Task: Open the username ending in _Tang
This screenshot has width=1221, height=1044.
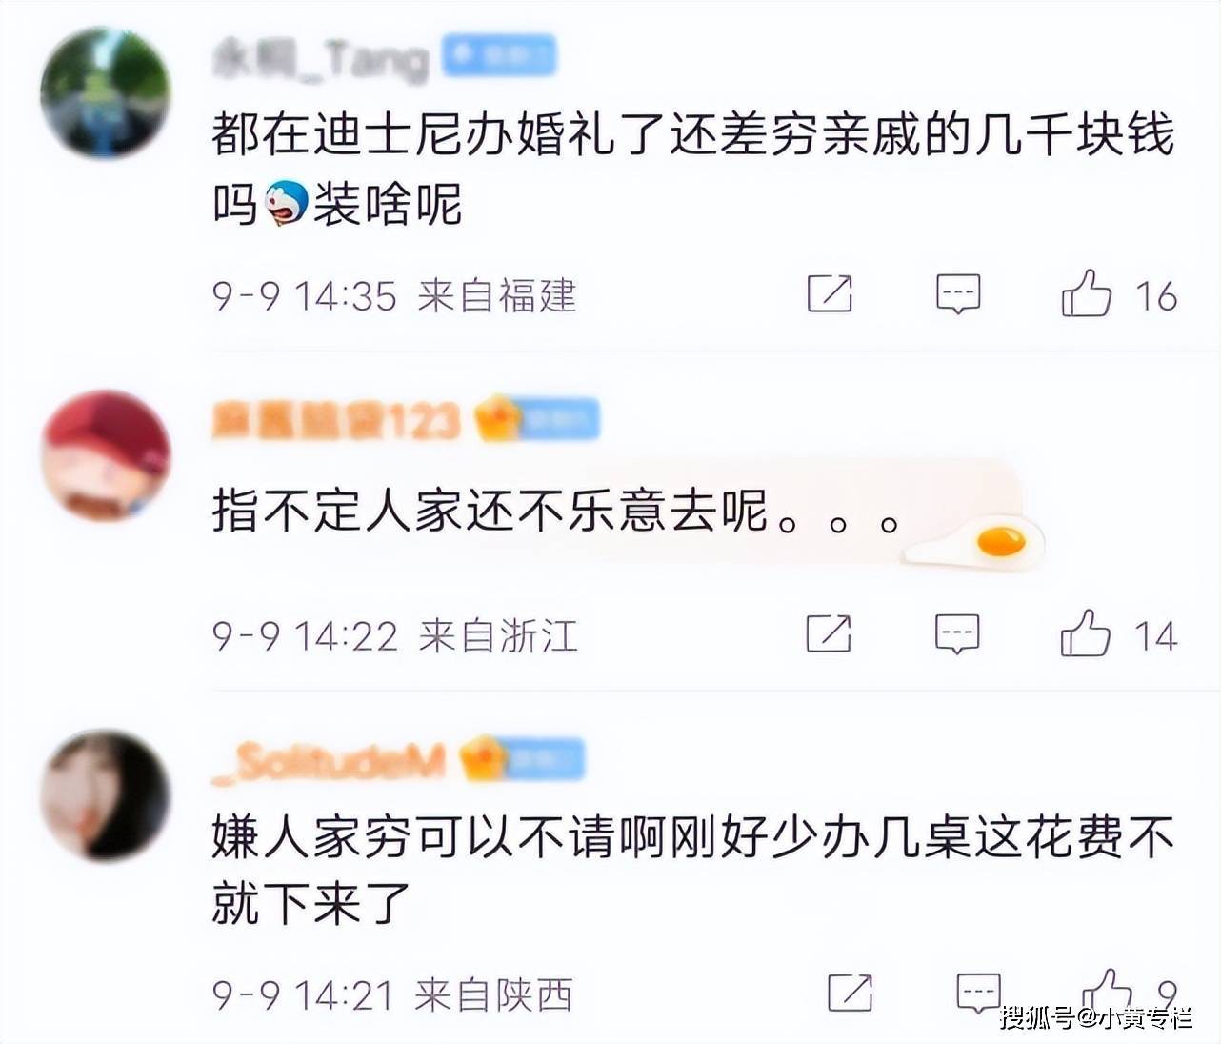Action: coord(320,59)
